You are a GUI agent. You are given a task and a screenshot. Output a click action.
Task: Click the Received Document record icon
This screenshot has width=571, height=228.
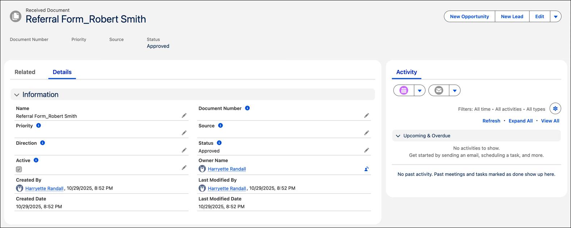pos(16,16)
